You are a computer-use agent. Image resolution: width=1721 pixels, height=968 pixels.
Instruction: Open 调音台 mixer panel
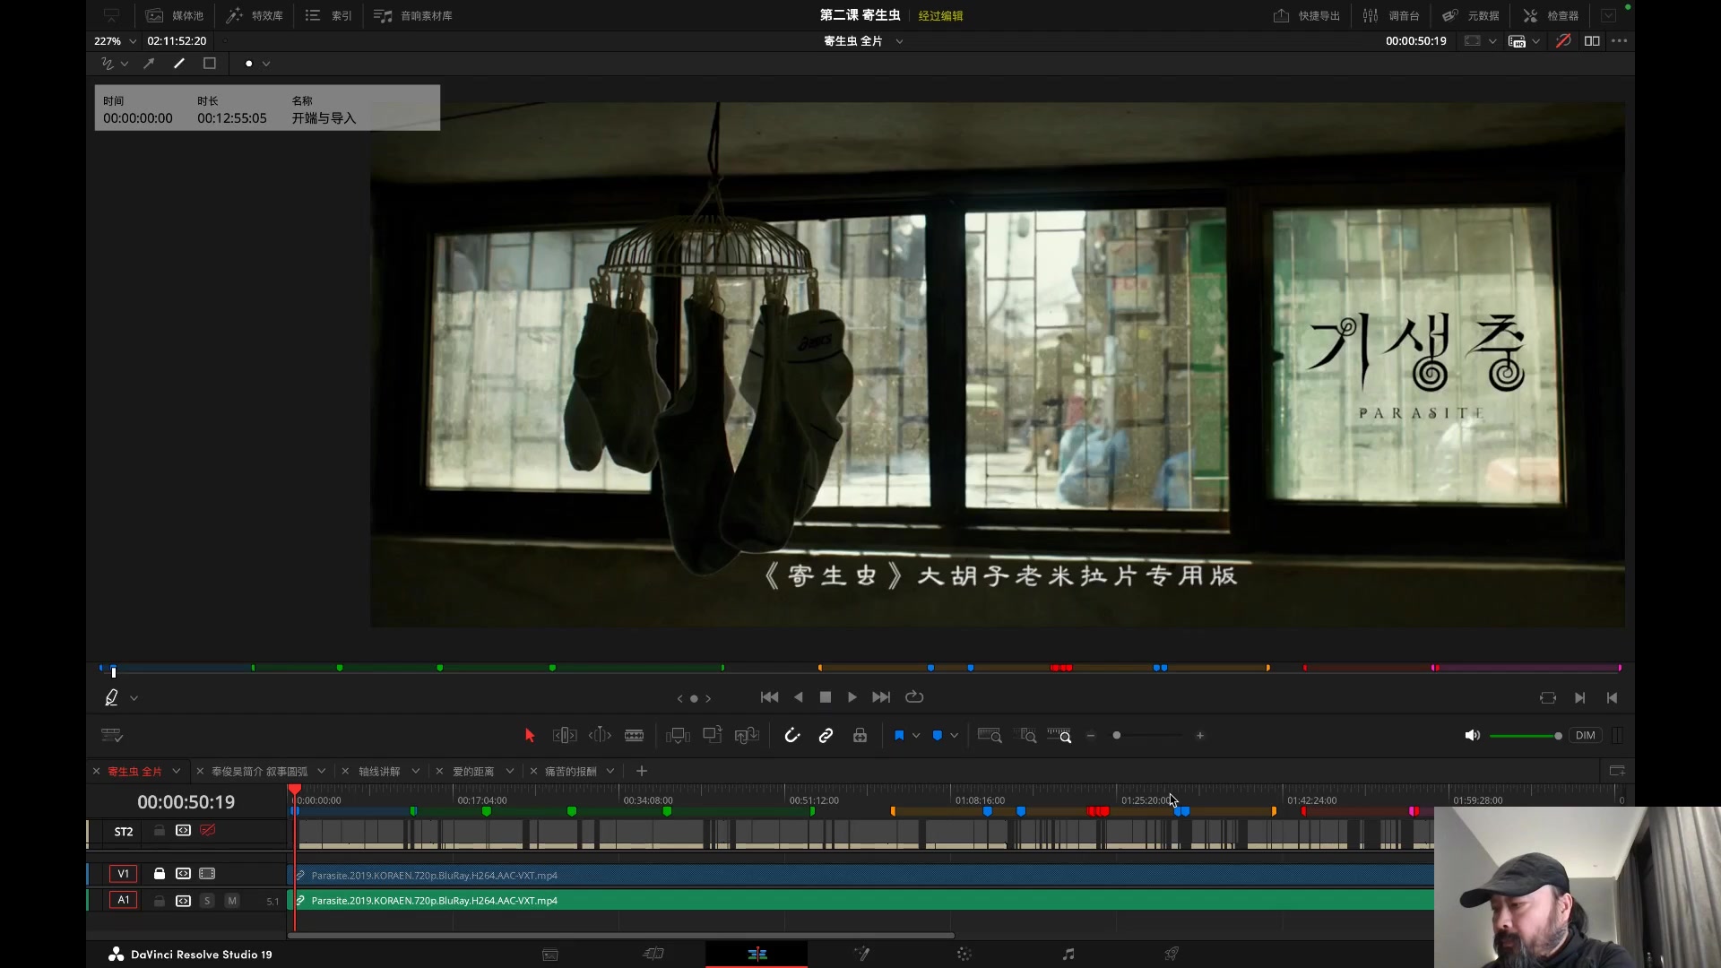(x=1391, y=15)
